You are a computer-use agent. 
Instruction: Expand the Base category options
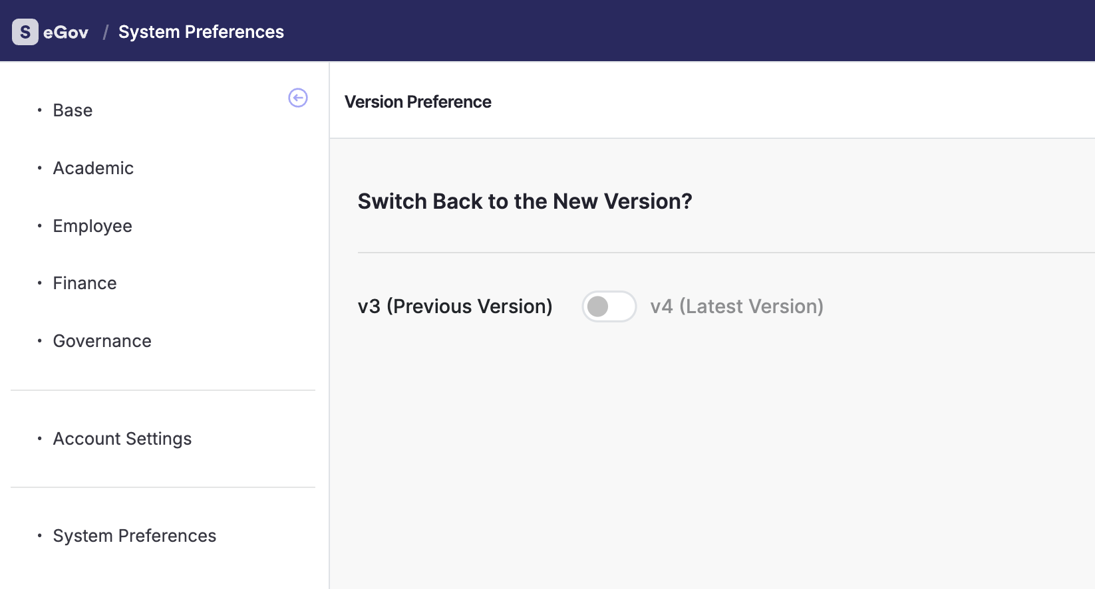[x=73, y=110]
